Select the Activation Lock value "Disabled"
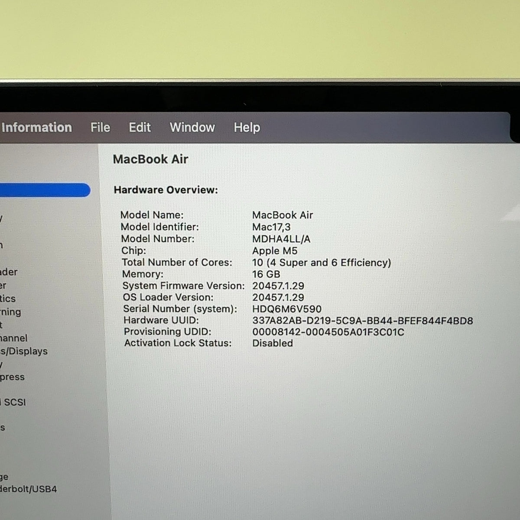 (273, 343)
